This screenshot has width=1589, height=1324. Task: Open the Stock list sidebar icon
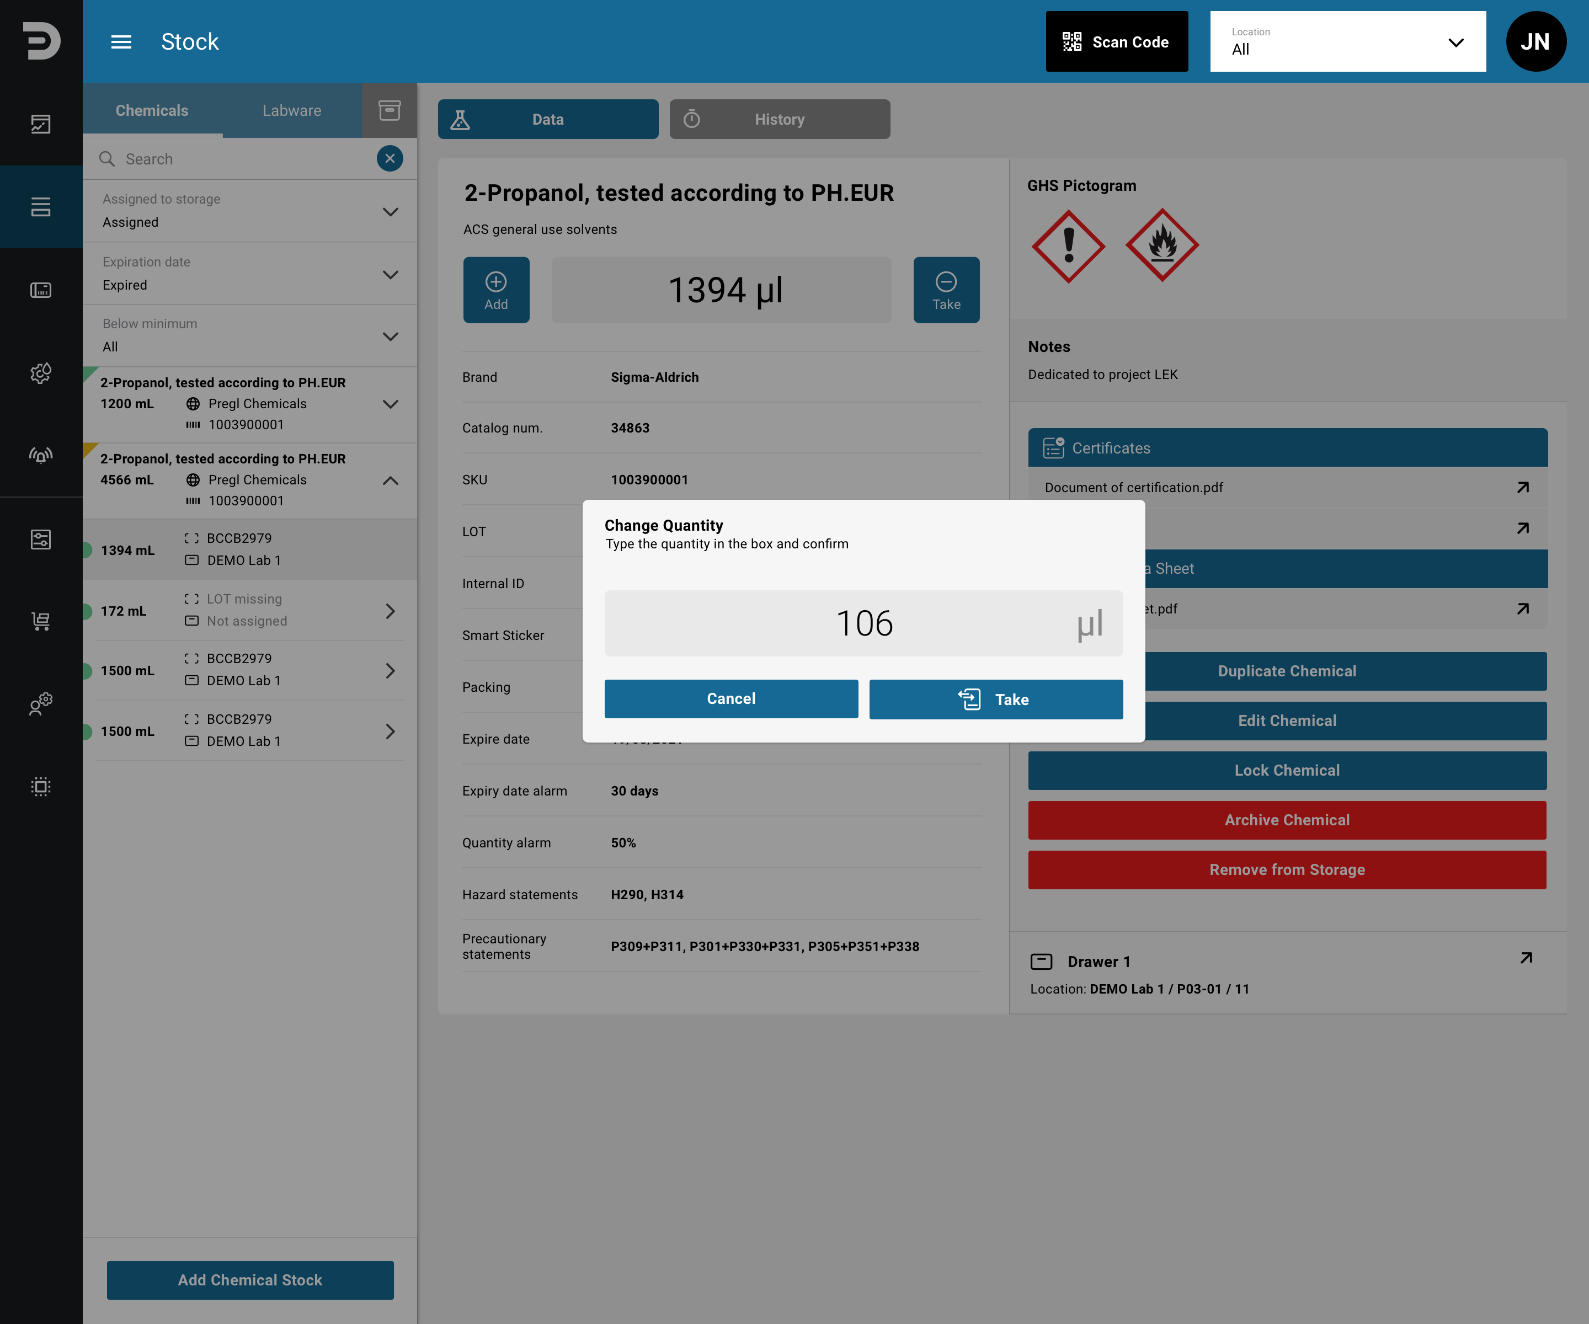[41, 206]
